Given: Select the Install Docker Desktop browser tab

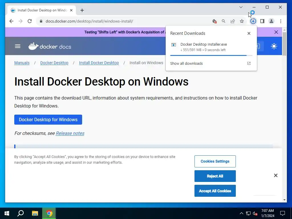Looking at the screenshot, I should (42, 10).
